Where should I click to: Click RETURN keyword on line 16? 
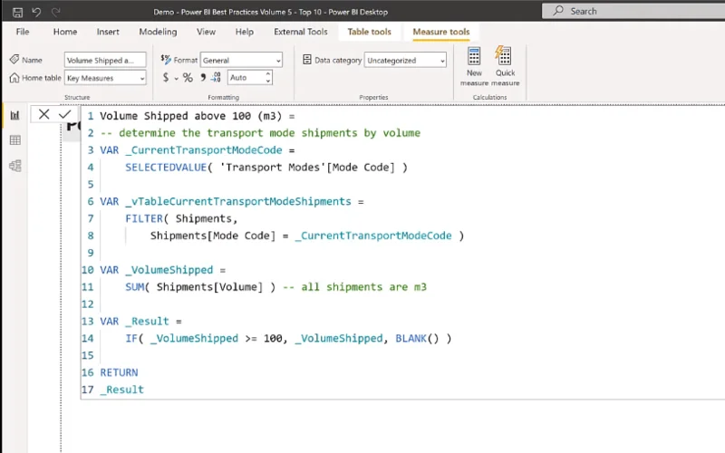point(119,372)
